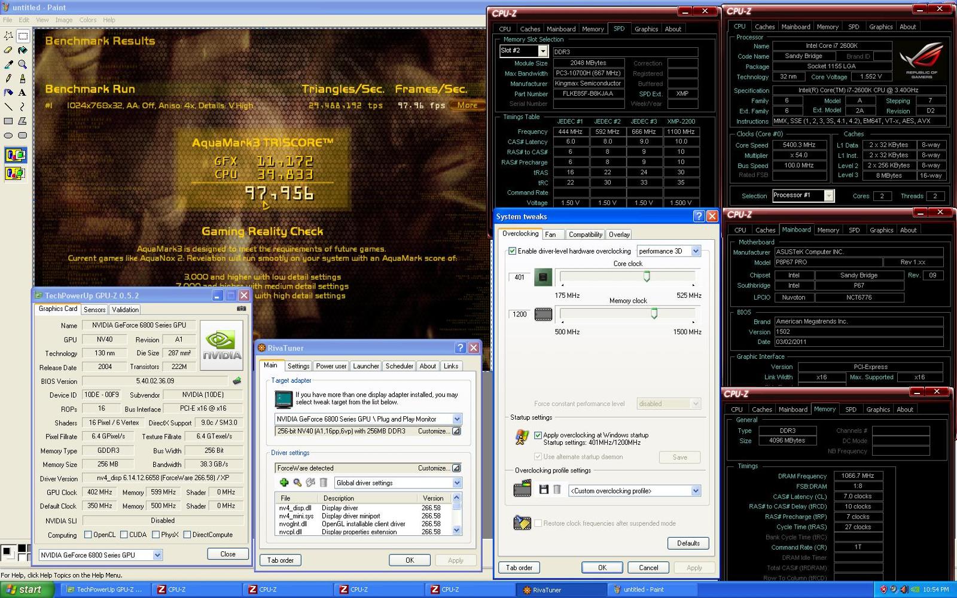The image size is (957, 598).
Task: Toggle Enable driver-level hardware overclocking checkbox
Action: click(x=512, y=251)
